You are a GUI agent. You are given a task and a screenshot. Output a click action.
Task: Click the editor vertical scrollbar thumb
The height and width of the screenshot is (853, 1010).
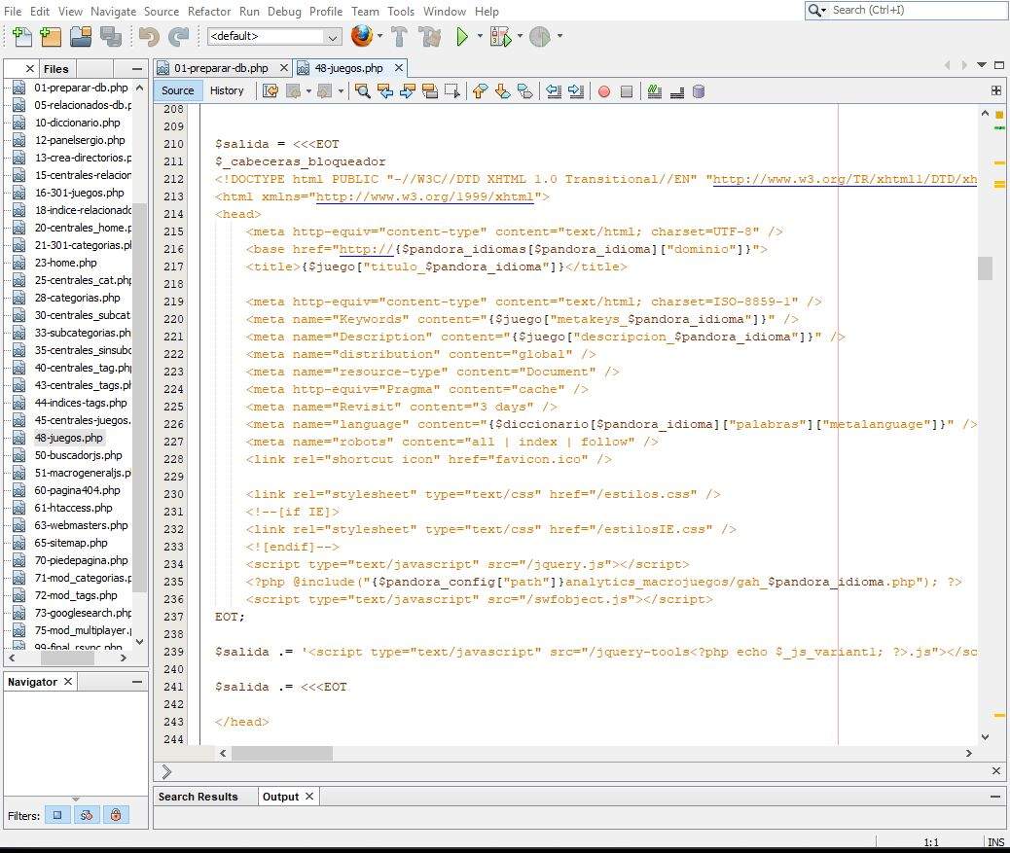[985, 268]
